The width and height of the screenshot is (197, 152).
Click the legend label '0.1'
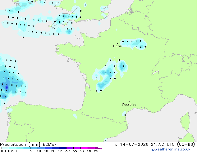pyautogui.click(x=3, y=151)
